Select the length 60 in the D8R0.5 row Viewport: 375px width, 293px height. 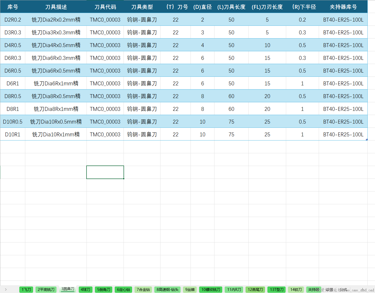pyautogui.click(x=231, y=96)
